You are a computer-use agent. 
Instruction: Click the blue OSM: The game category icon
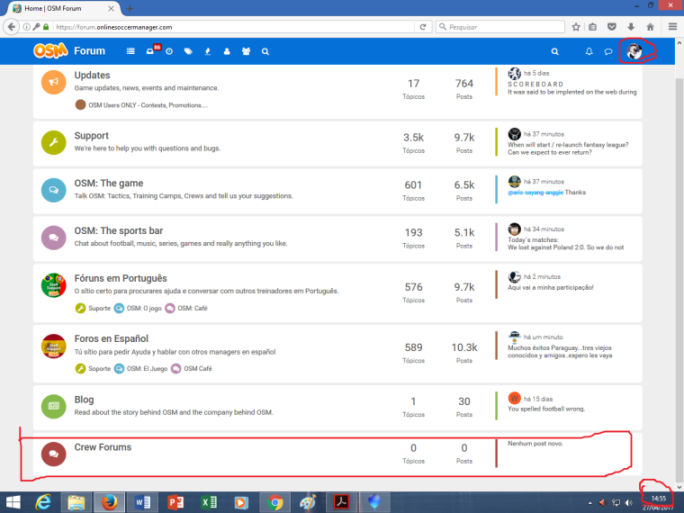[x=54, y=190]
